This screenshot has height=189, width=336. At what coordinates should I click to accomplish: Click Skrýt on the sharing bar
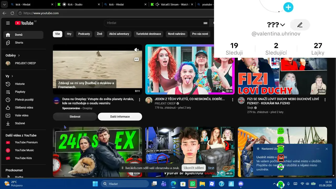click(x=211, y=168)
